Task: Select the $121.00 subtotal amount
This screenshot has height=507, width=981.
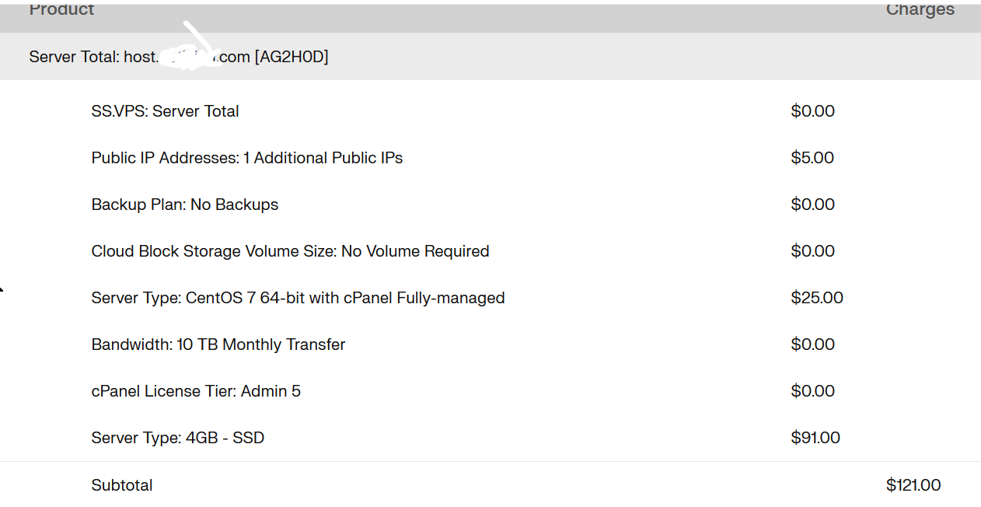Action: click(913, 485)
